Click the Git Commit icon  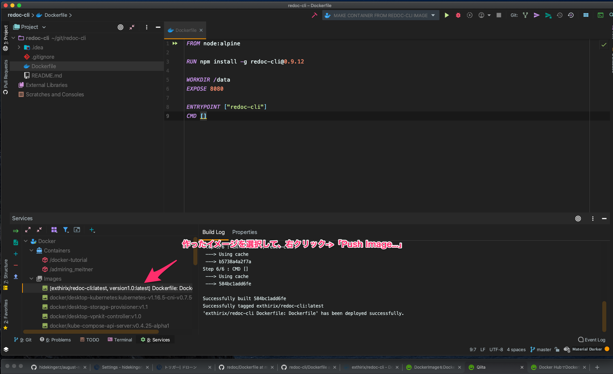pyautogui.click(x=536, y=15)
